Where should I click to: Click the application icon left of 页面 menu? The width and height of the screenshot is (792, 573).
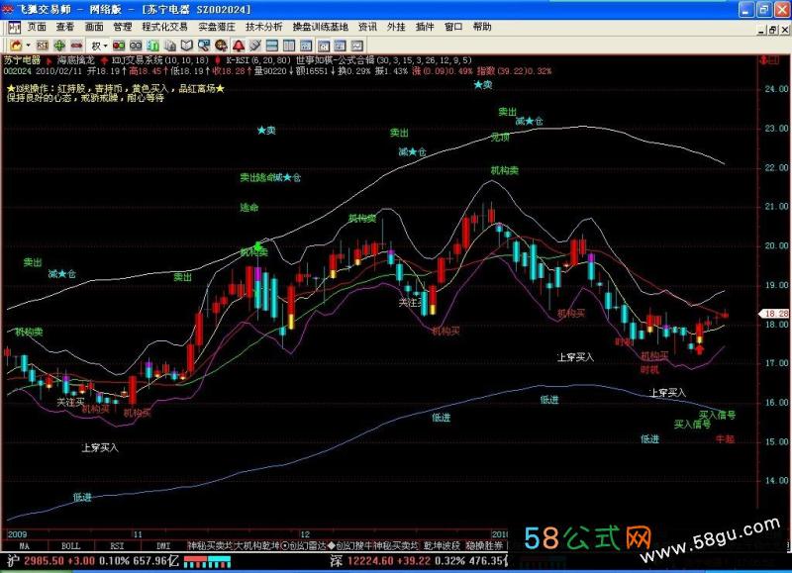14,28
